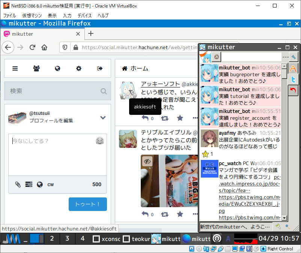Open Firefox tracking protection shield
This screenshot has width=301, height=253.
click(65, 47)
